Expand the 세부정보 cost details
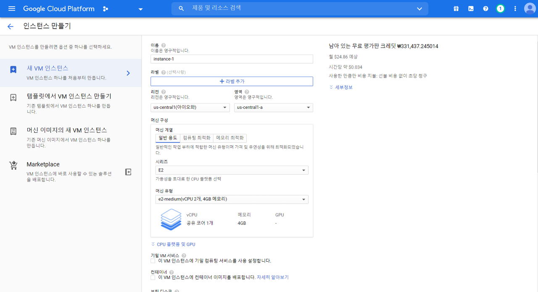538x292 pixels. pos(341,87)
